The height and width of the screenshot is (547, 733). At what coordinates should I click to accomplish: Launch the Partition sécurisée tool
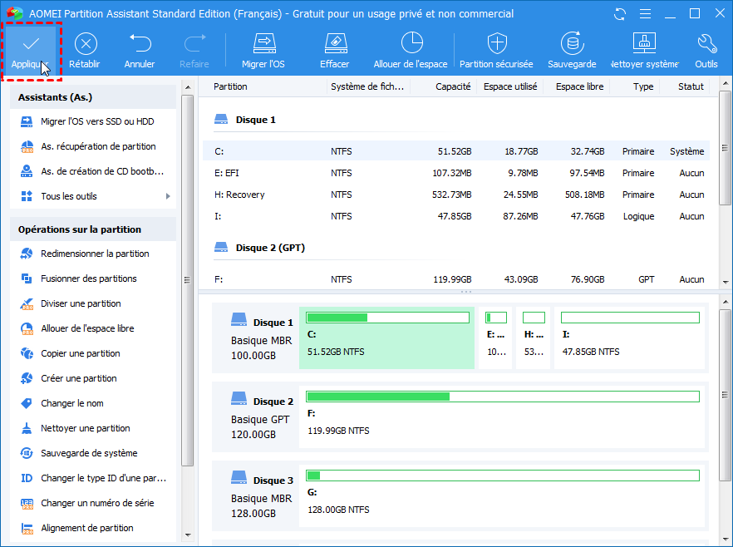coord(496,44)
